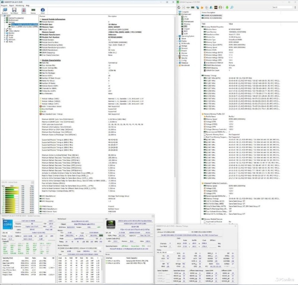This screenshot has height=285, width=298.
Task: Open the CPU #0 dropdown in System Summary
Action: 7,233
